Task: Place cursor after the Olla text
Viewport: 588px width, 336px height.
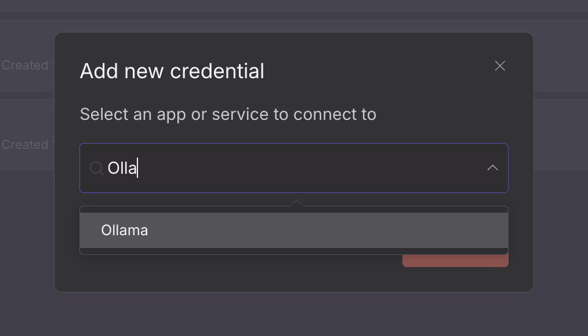Action: [x=138, y=168]
